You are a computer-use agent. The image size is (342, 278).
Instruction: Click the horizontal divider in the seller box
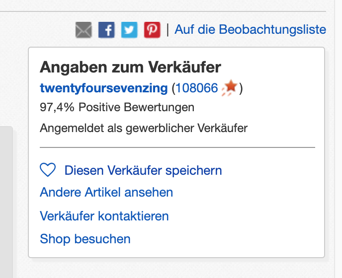pos(177,147)
